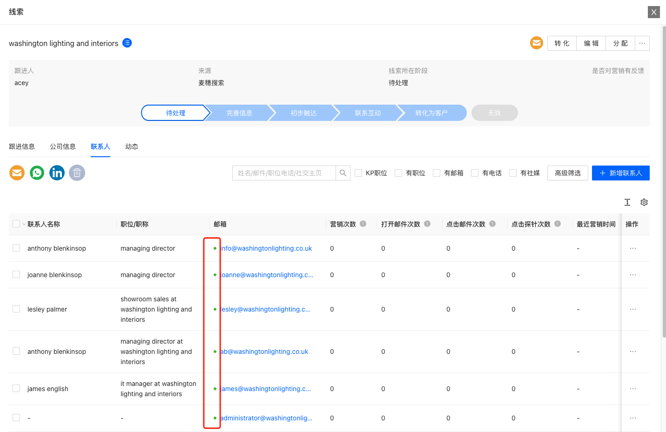Select the 联系人 tab
666x432 pixels.
(101, 146)
